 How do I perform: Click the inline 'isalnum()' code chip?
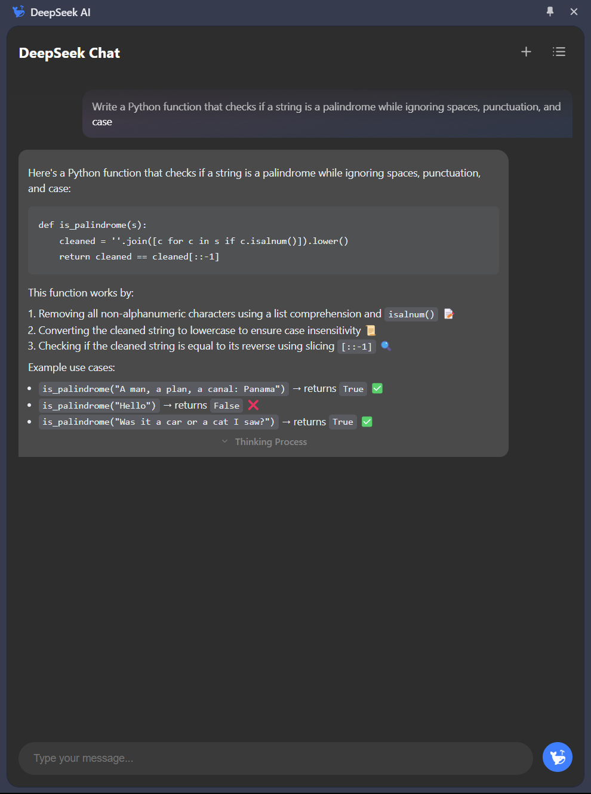point(411,314)
